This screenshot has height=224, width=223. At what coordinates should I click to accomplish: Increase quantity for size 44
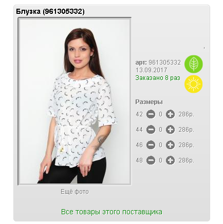(x=170, y=130)
